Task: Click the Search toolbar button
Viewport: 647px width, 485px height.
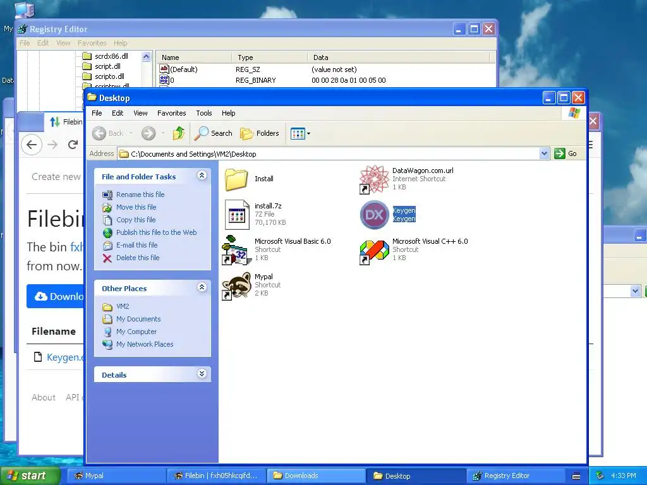Action: pyautogui.click(x=213, y=133)
